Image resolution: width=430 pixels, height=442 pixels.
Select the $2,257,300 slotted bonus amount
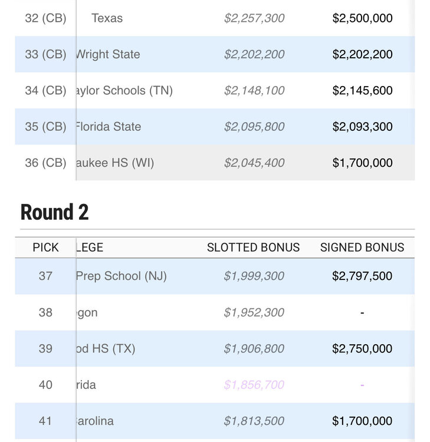254,18
